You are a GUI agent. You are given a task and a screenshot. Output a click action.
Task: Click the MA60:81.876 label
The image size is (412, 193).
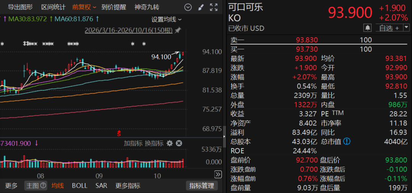tap(74, 19)
